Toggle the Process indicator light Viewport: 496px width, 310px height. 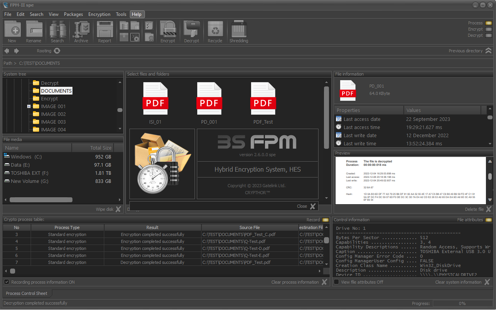[x=488, y=23]
